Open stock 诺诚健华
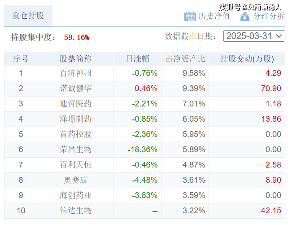 (x=75, y=88)
